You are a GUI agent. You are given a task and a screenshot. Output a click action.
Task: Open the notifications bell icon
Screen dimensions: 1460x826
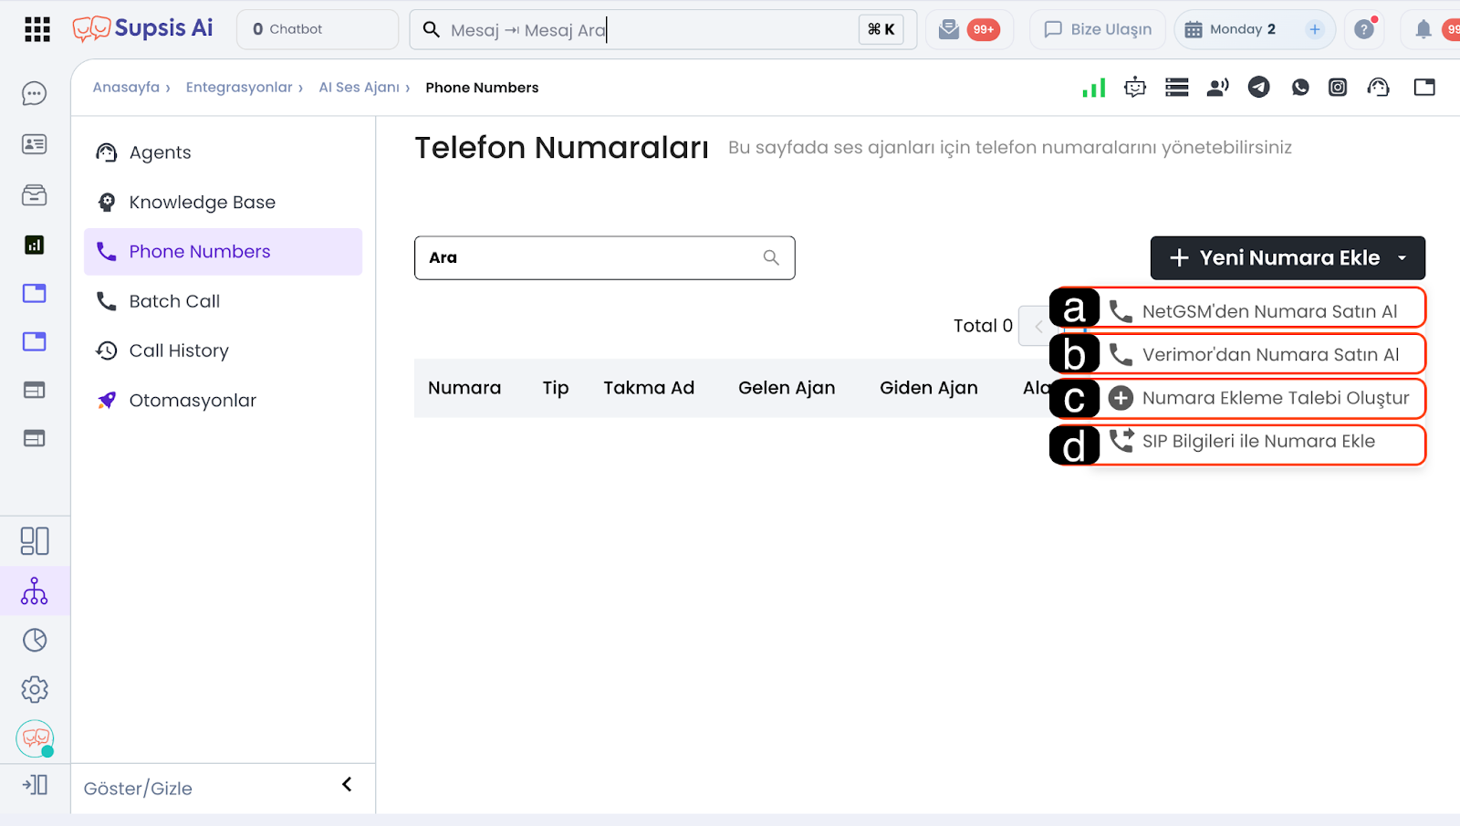[1423, 29]
